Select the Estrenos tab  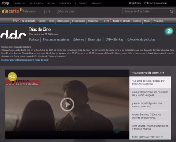click(78, 40)
